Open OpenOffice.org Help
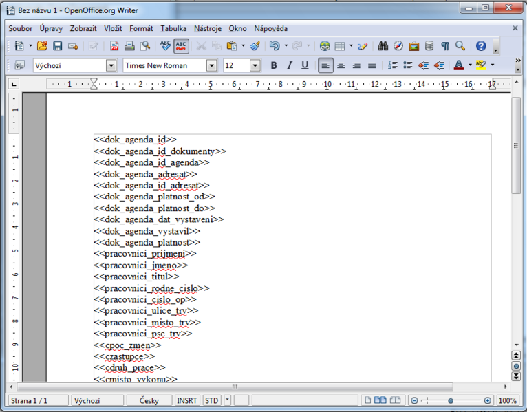 (481, 45)
